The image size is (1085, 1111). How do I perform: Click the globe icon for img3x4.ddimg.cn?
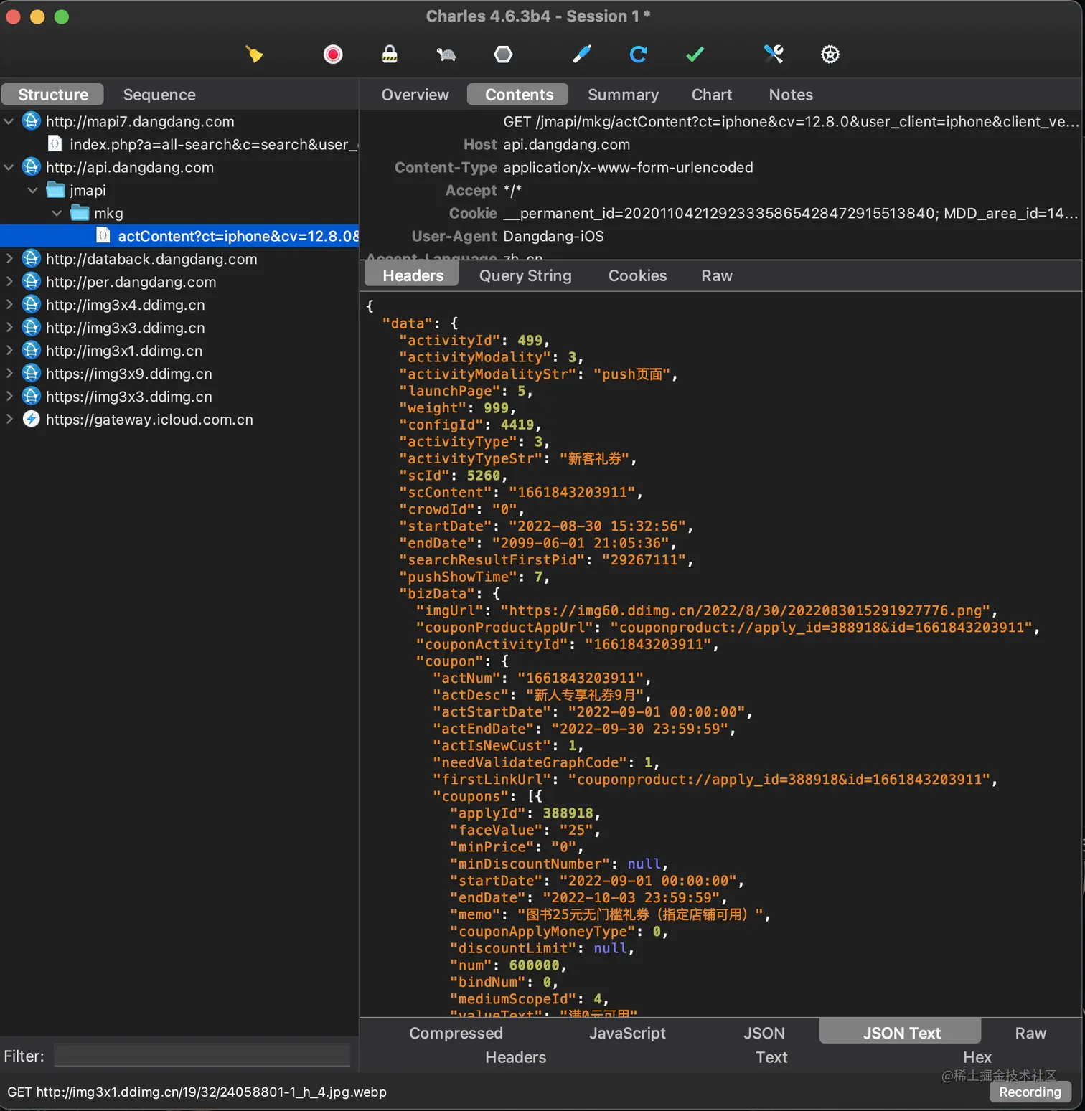[31, 305]
